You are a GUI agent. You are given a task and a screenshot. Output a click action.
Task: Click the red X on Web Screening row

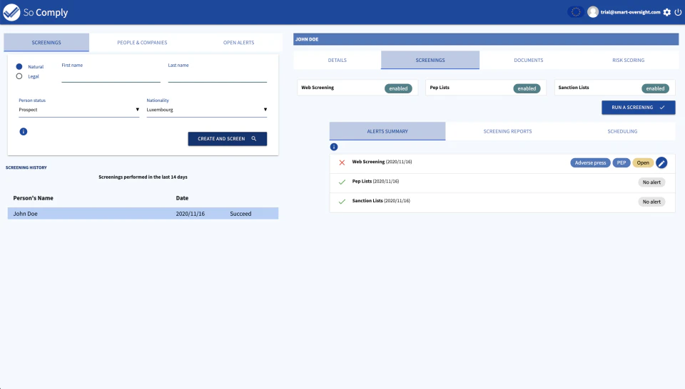342,162
